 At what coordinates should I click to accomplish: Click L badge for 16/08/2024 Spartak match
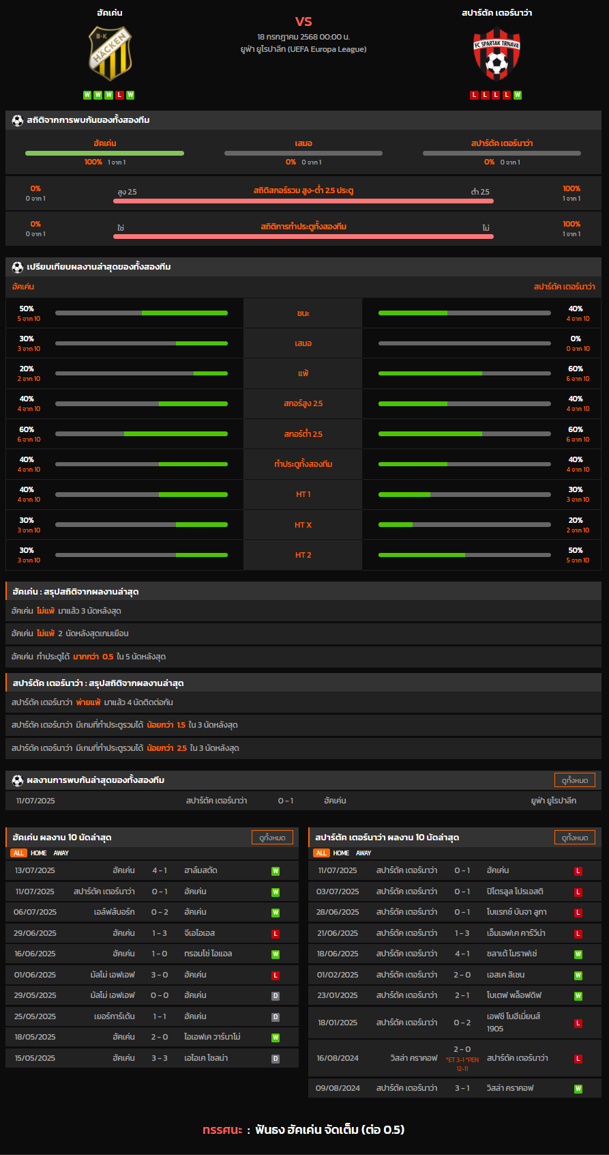578,1059
